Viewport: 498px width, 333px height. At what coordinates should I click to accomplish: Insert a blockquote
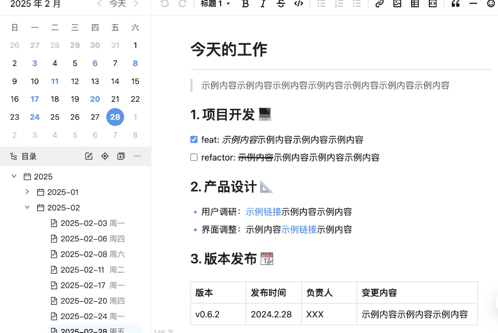(x=455, y=4)
